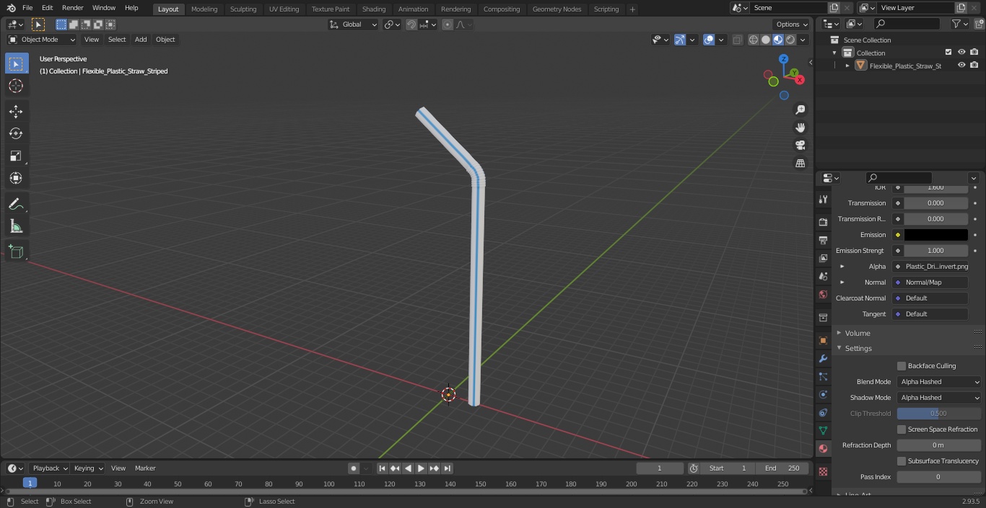The height and width of the screenshot is (508, 986).
Task: Select the Add Cube tool
Action: point(16,252)
